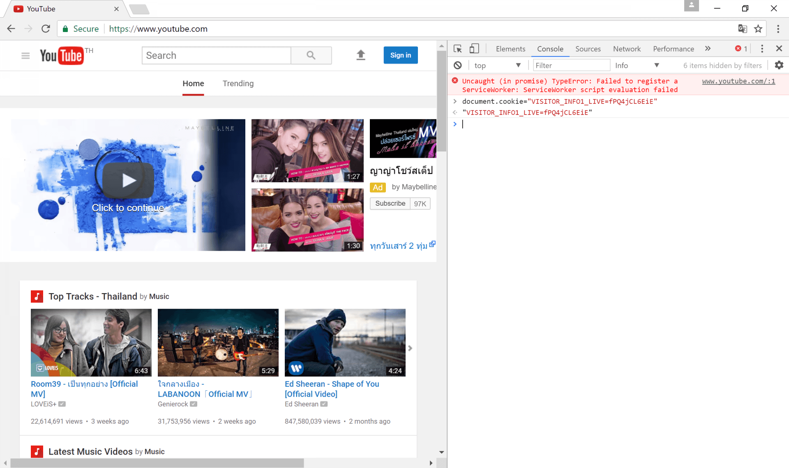789x468 pixels.
Task: Bookmark this page with star icon
Action: pyautogui.click(x=758, y=29)
